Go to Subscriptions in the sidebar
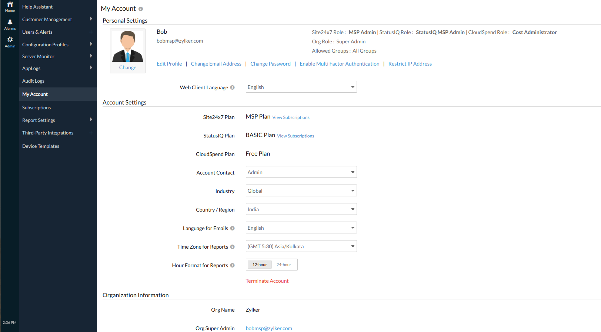 [x=36, y=107]
